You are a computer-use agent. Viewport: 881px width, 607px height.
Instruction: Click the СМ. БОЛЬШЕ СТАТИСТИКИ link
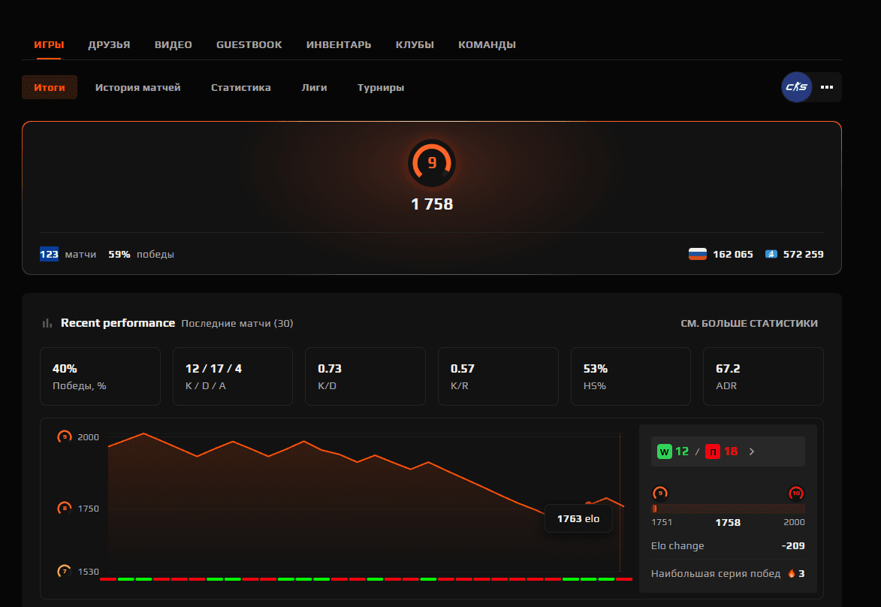pos(749,323)
